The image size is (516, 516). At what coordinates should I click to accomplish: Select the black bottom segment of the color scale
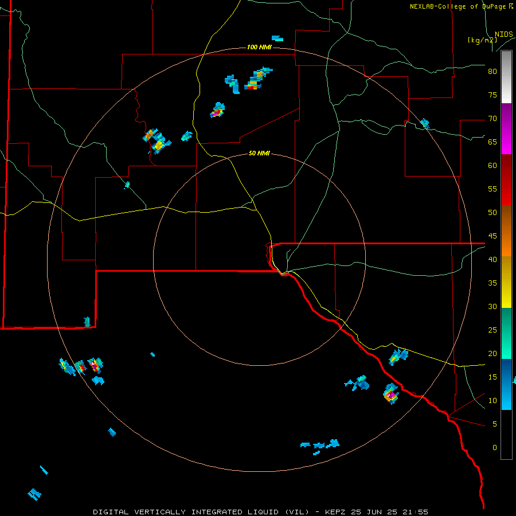(506, 435)
